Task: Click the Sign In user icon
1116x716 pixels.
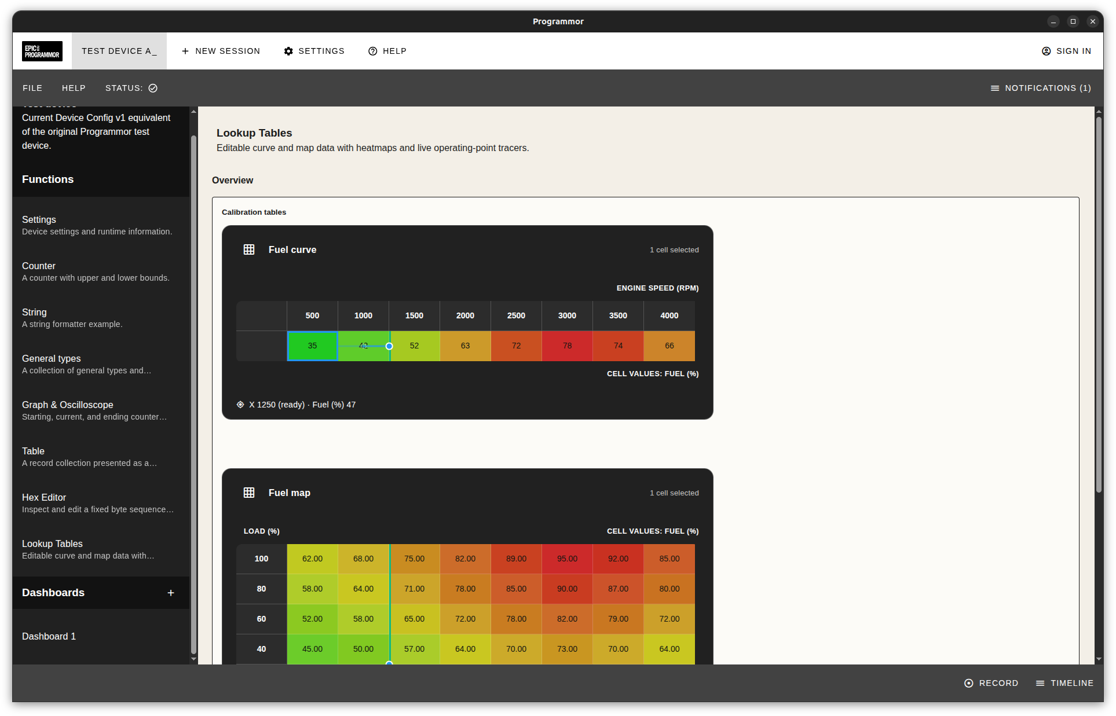Action: pyautogui.click(x=1047, y=51)
